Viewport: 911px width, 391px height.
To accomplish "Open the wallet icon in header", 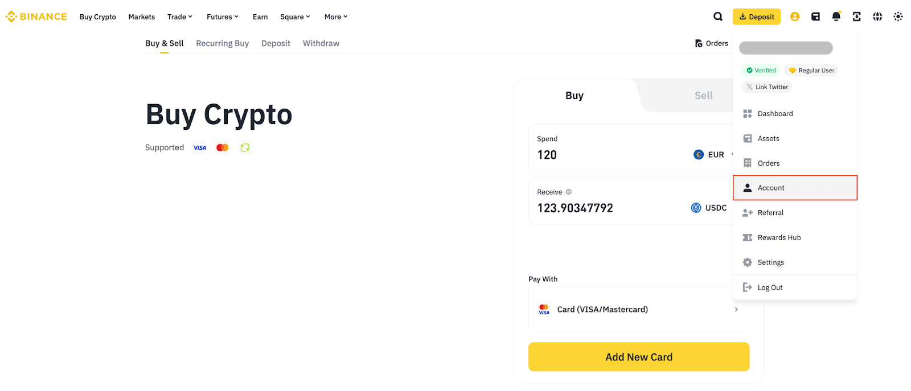I will [x=815, y=17].
